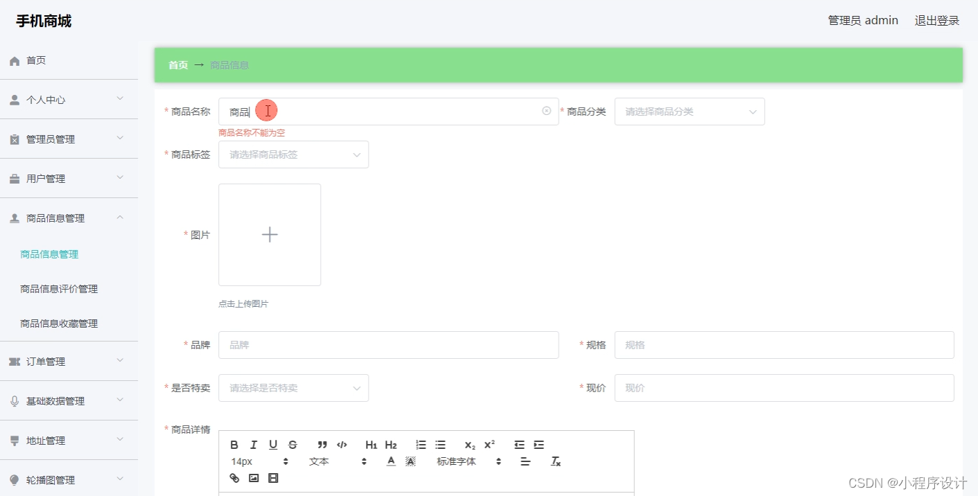The image size is (978, 496).
Task: Expand the 订单管理 sidebar menu
Action: click(69, 361)
